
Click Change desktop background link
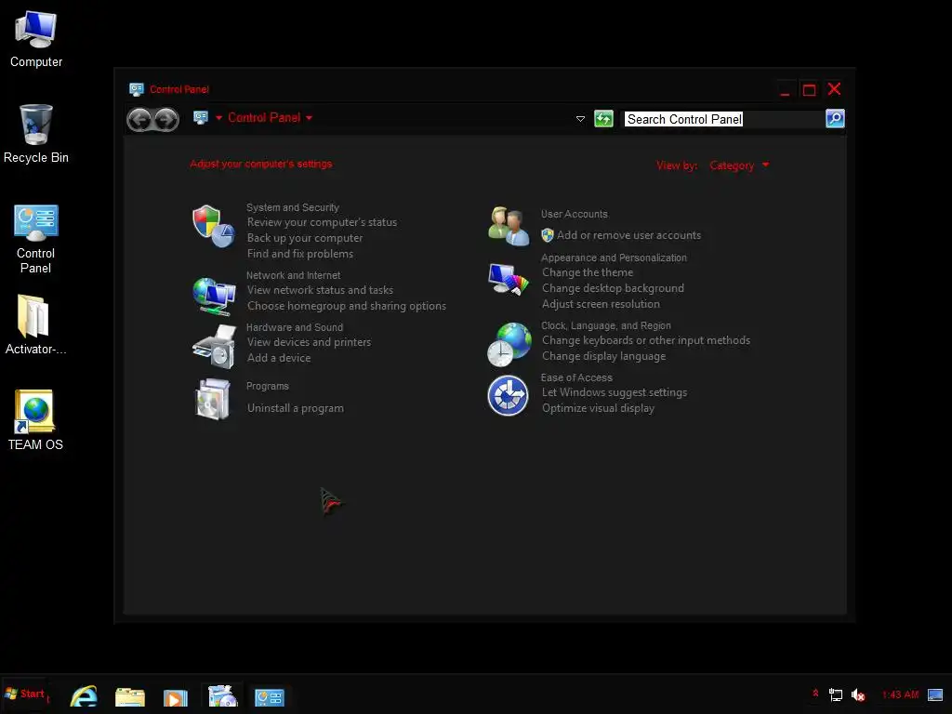pyautogui.click(x=614, y=288)
